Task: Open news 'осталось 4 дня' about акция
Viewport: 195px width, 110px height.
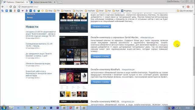Action: (x=39, y=55)
